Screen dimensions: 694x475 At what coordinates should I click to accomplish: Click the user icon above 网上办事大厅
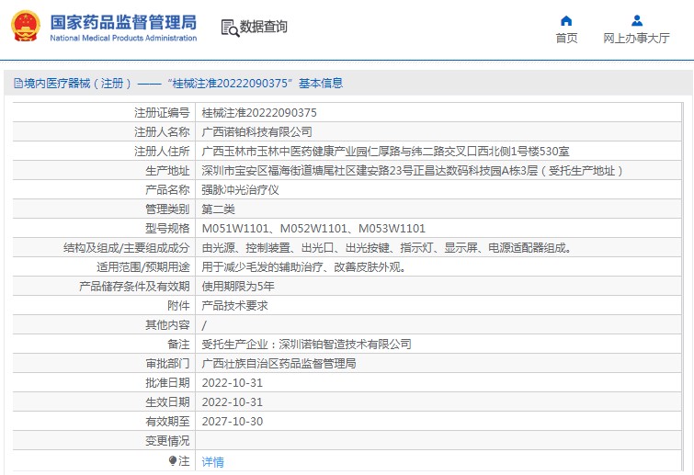point(637,20)
